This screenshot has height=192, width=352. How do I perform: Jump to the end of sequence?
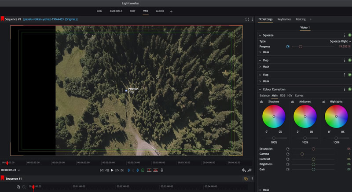click(x=122, y=170)
